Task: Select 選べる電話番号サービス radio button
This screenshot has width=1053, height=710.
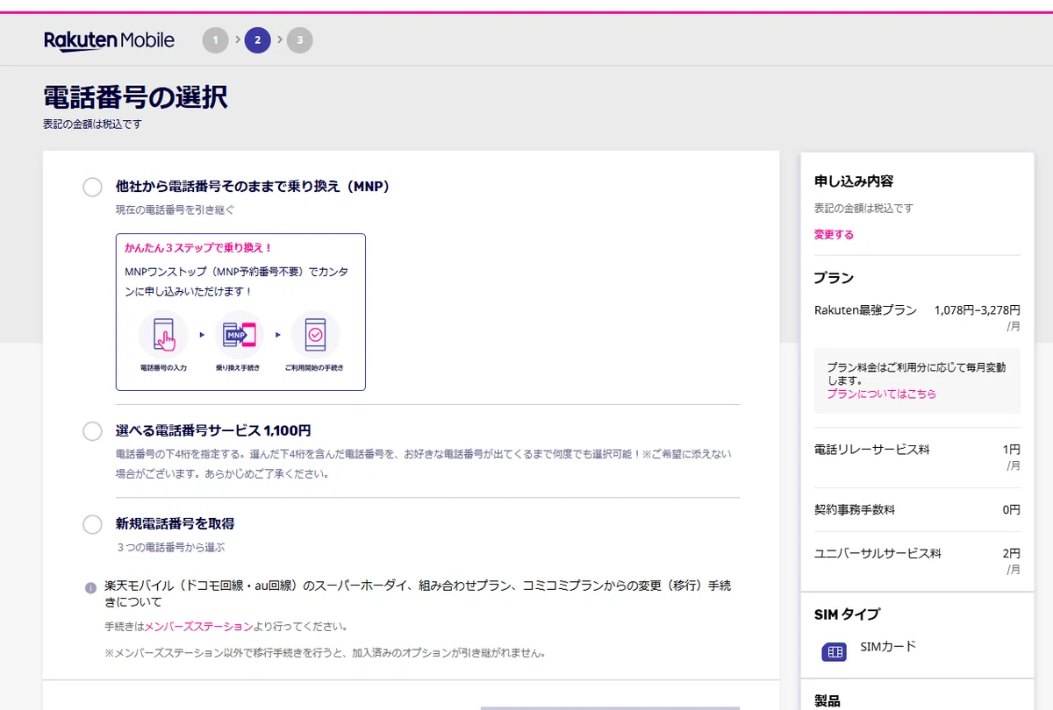Action: 92,431
